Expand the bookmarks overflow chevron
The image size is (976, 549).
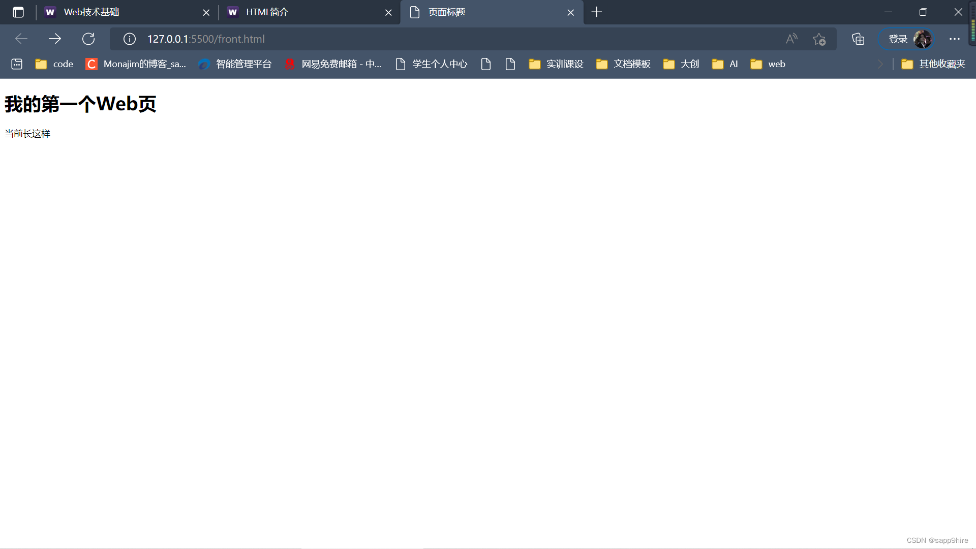[880, 64]
